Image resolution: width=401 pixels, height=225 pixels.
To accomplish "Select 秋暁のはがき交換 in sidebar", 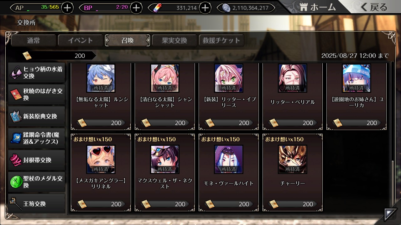I will (37, 94).
